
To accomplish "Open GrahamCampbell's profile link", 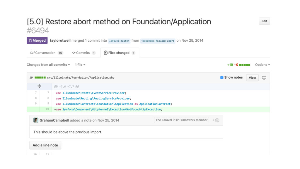I will pos(54,120).
